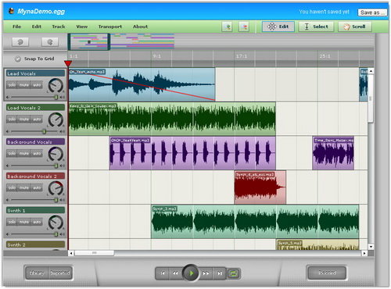Click the rewind button

coord(175,273)
